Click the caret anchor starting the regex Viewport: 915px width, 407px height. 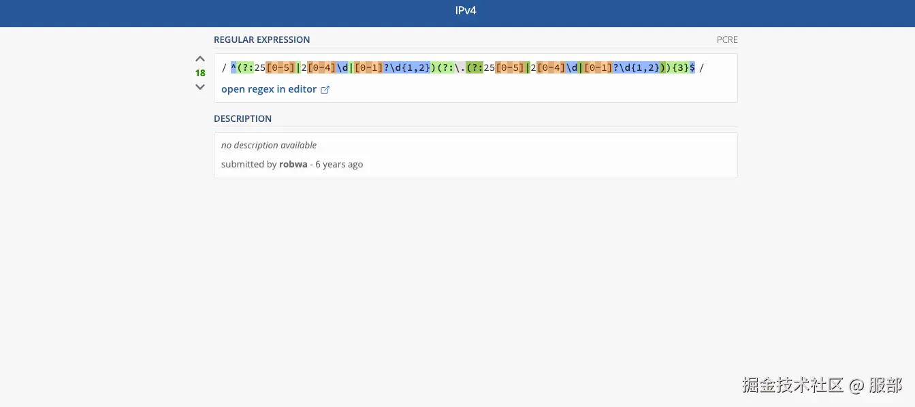coord(234,68)
